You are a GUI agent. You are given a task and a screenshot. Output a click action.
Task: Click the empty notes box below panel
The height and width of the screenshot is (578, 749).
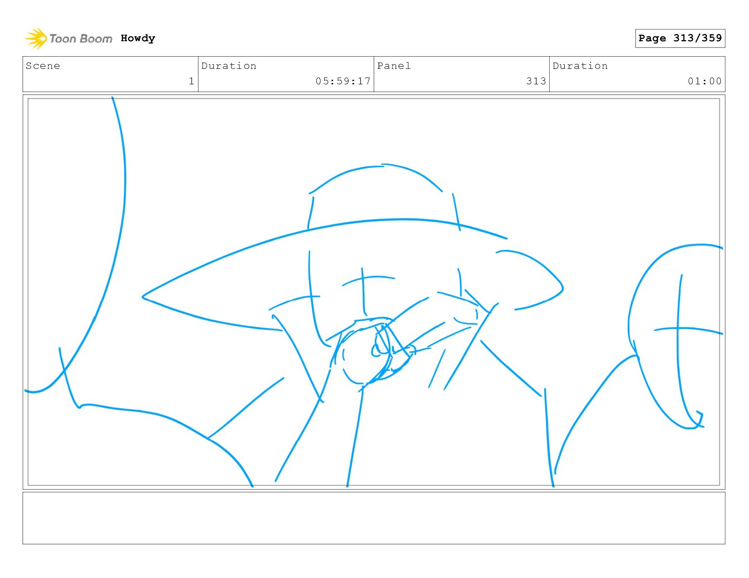click(x=374, y=518)
